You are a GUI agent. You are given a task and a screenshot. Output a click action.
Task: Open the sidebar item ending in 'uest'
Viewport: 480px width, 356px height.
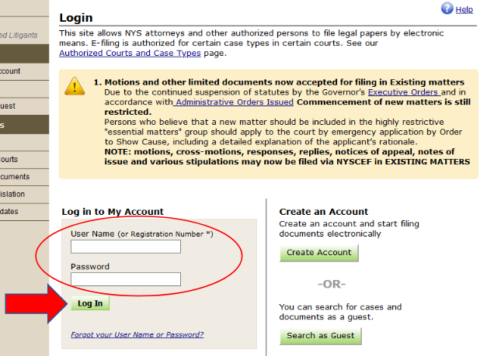pos(8,105)
